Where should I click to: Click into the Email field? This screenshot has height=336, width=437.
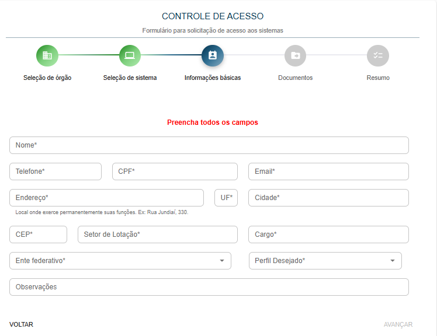coord(328,171)
